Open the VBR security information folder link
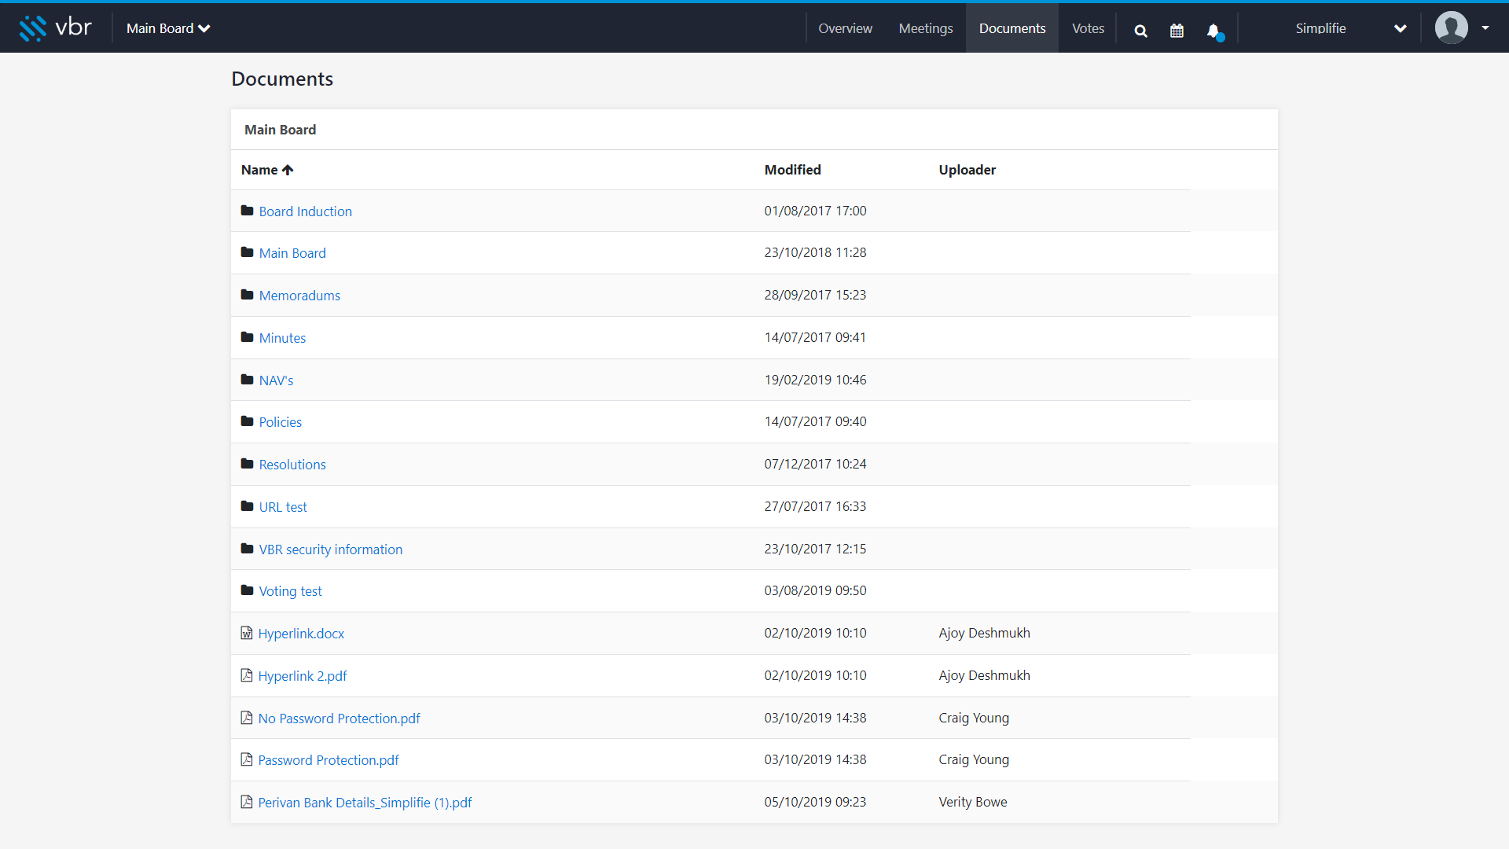Image resolution: width=1509 pixels, height=849 pixels. point(331,549)
